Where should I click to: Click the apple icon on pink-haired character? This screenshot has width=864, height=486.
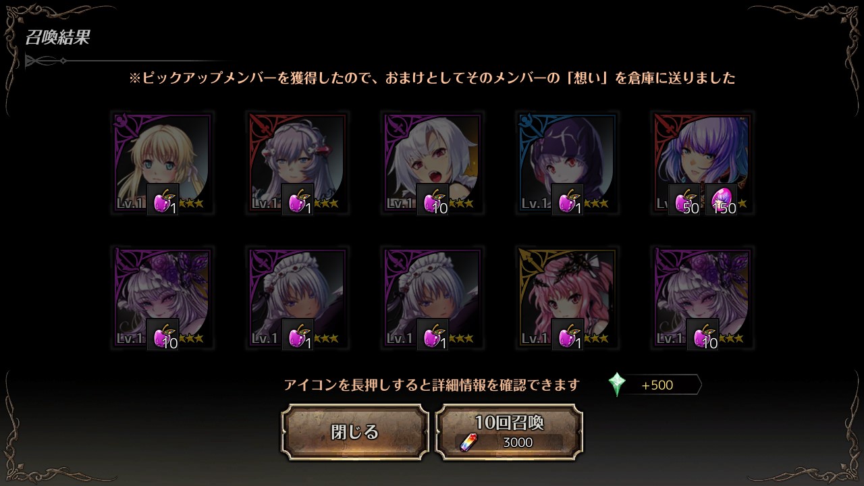tap(568, 335)
